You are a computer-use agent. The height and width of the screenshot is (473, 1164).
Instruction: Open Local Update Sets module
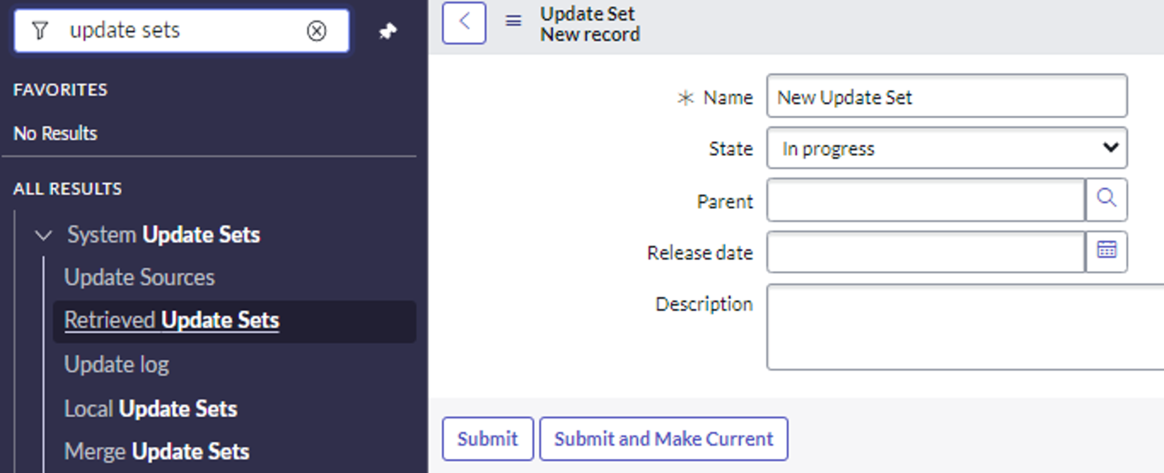(x=151, y=408)
